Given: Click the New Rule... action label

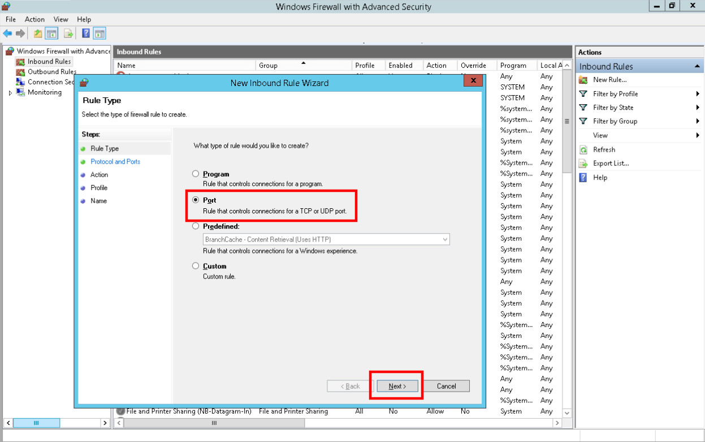Looking at the screenshot, I should pos(609,80).
